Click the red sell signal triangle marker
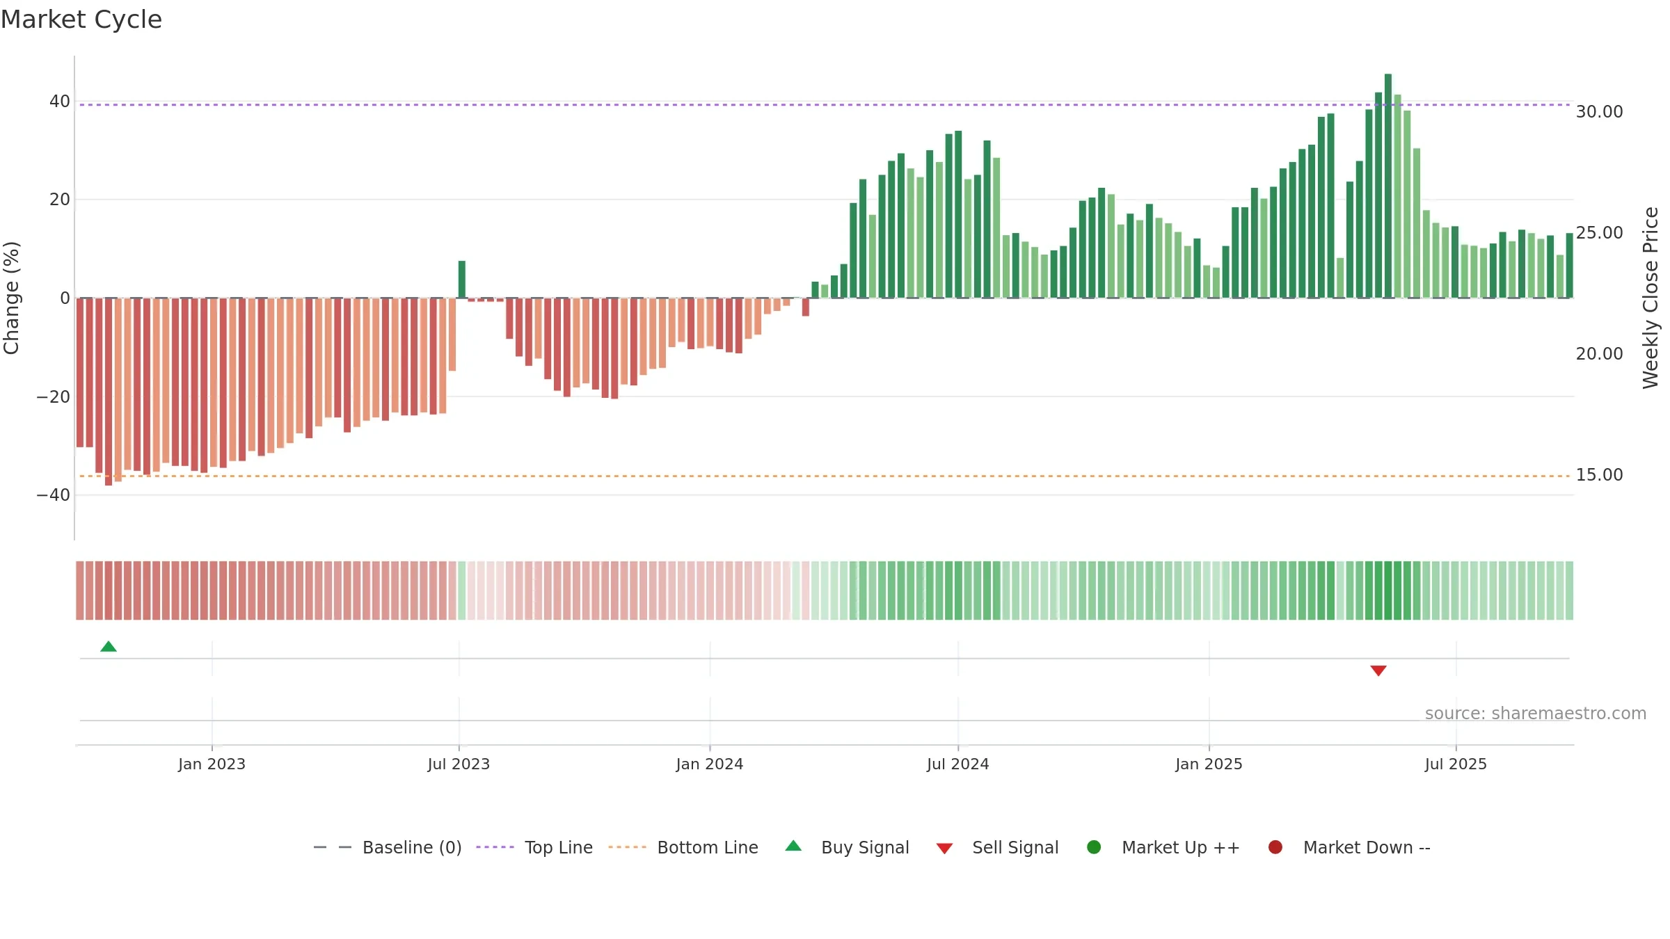Screen dimensions: 1670x939 tap(1378, 671)
